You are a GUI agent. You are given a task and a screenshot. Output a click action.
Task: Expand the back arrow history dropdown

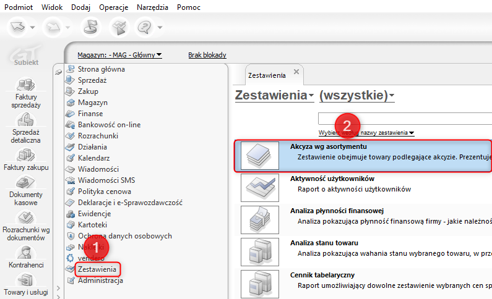(x=32, y=28)
